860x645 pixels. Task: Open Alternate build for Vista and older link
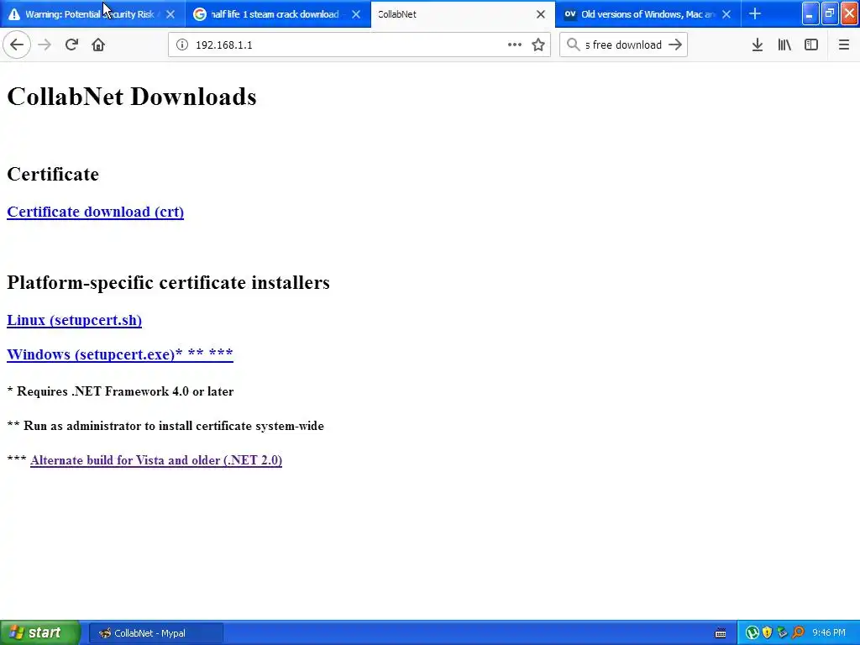coord(156,460)
